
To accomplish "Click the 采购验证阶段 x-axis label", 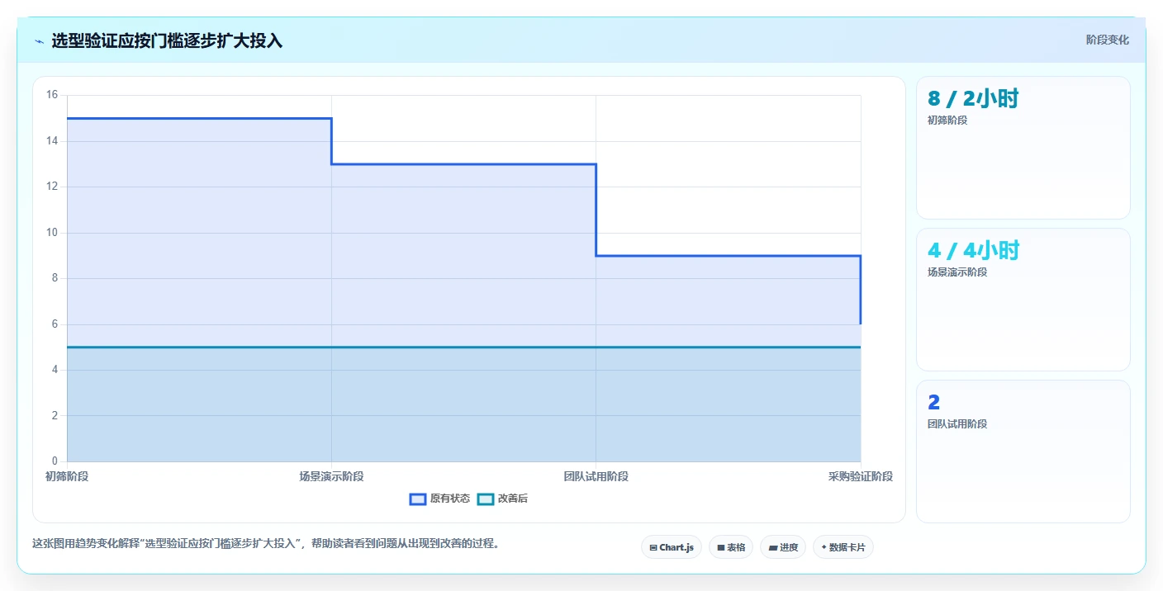I will click(x=861, y=476).
